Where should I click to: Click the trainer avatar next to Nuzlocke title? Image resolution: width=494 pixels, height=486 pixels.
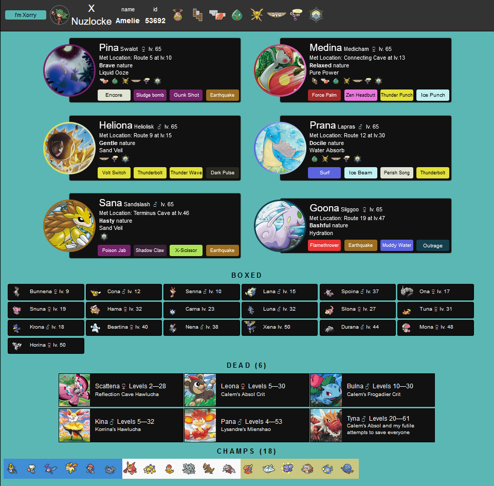60,15
